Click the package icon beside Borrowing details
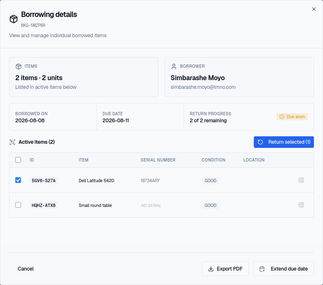This screenshot has width=323, height=285. [14, 19]
